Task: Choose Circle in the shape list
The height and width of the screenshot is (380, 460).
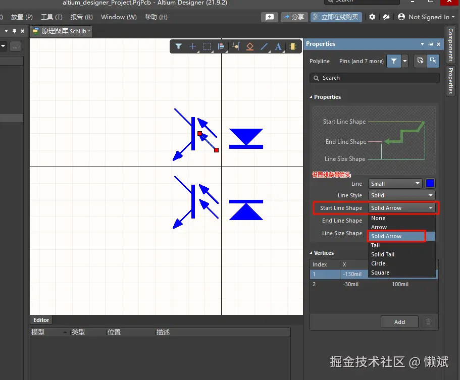Action: 401,263
